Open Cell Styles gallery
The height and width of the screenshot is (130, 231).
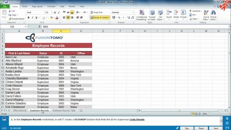(160, 15)
